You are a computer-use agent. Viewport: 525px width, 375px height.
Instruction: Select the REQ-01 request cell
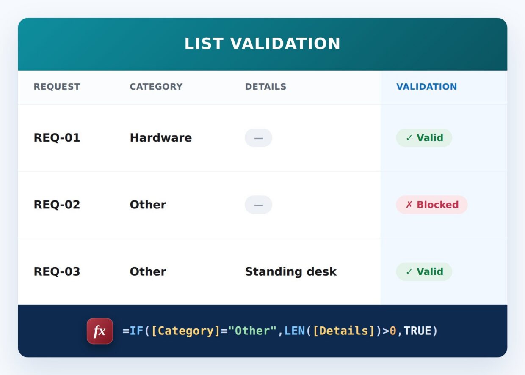click(x=57, y=138)
